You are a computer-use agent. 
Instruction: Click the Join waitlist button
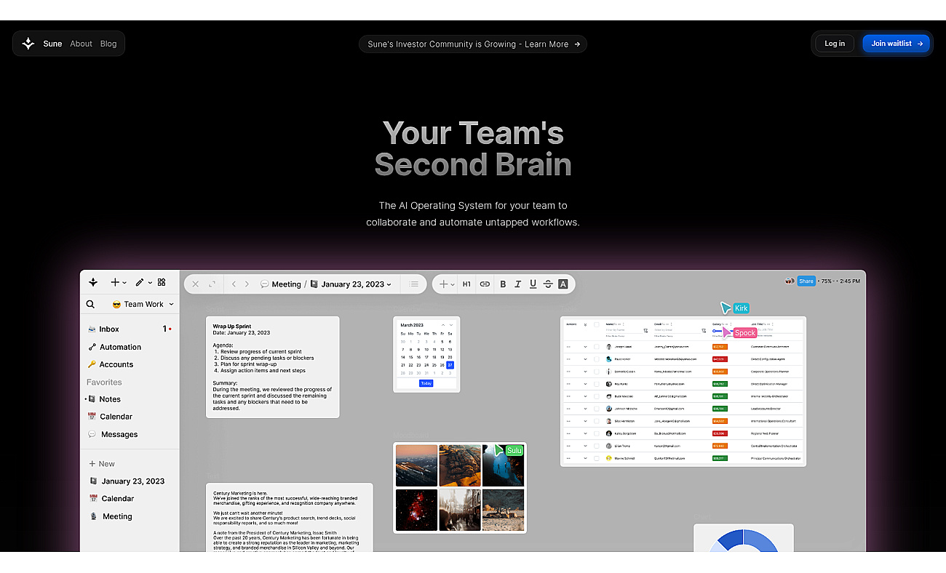point(897,44)
